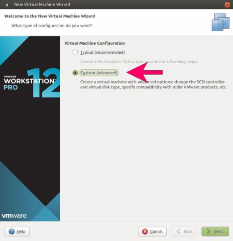Click the New Virtual Machine Wizard title bar
Screen dimensions: 233x241
(117, 5)
